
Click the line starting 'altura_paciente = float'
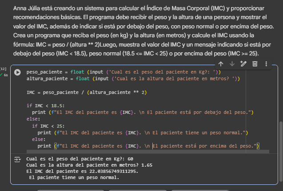(133, 79)
